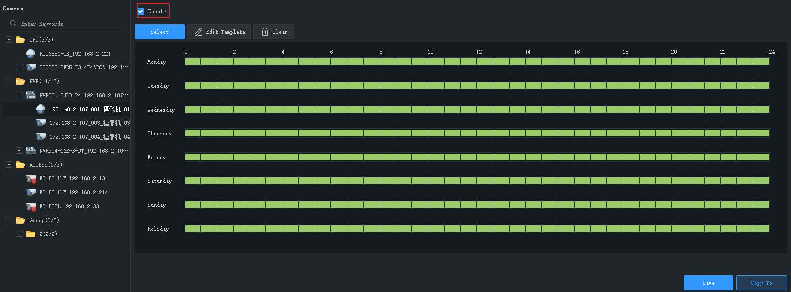Viewport: 791px width, 292px height.
Task: Click the Monday schedule bar
Action: (477, 62)
